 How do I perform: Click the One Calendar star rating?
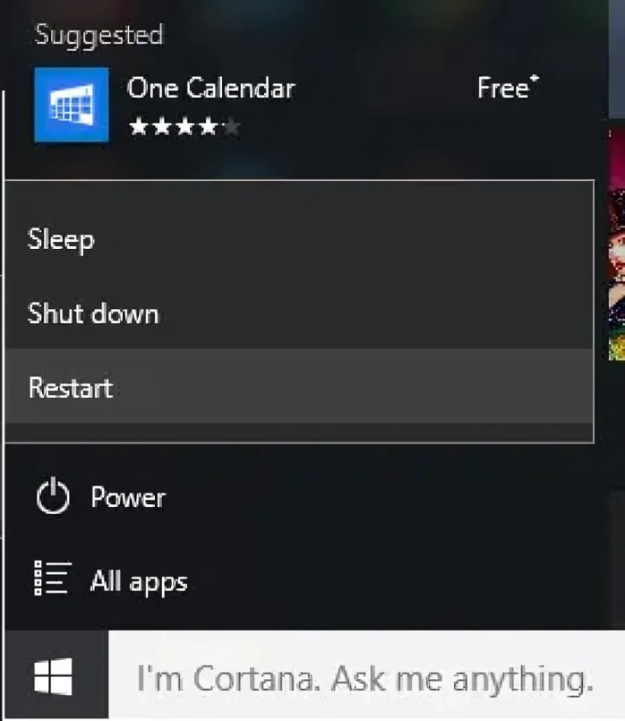(x=184, y=128)
